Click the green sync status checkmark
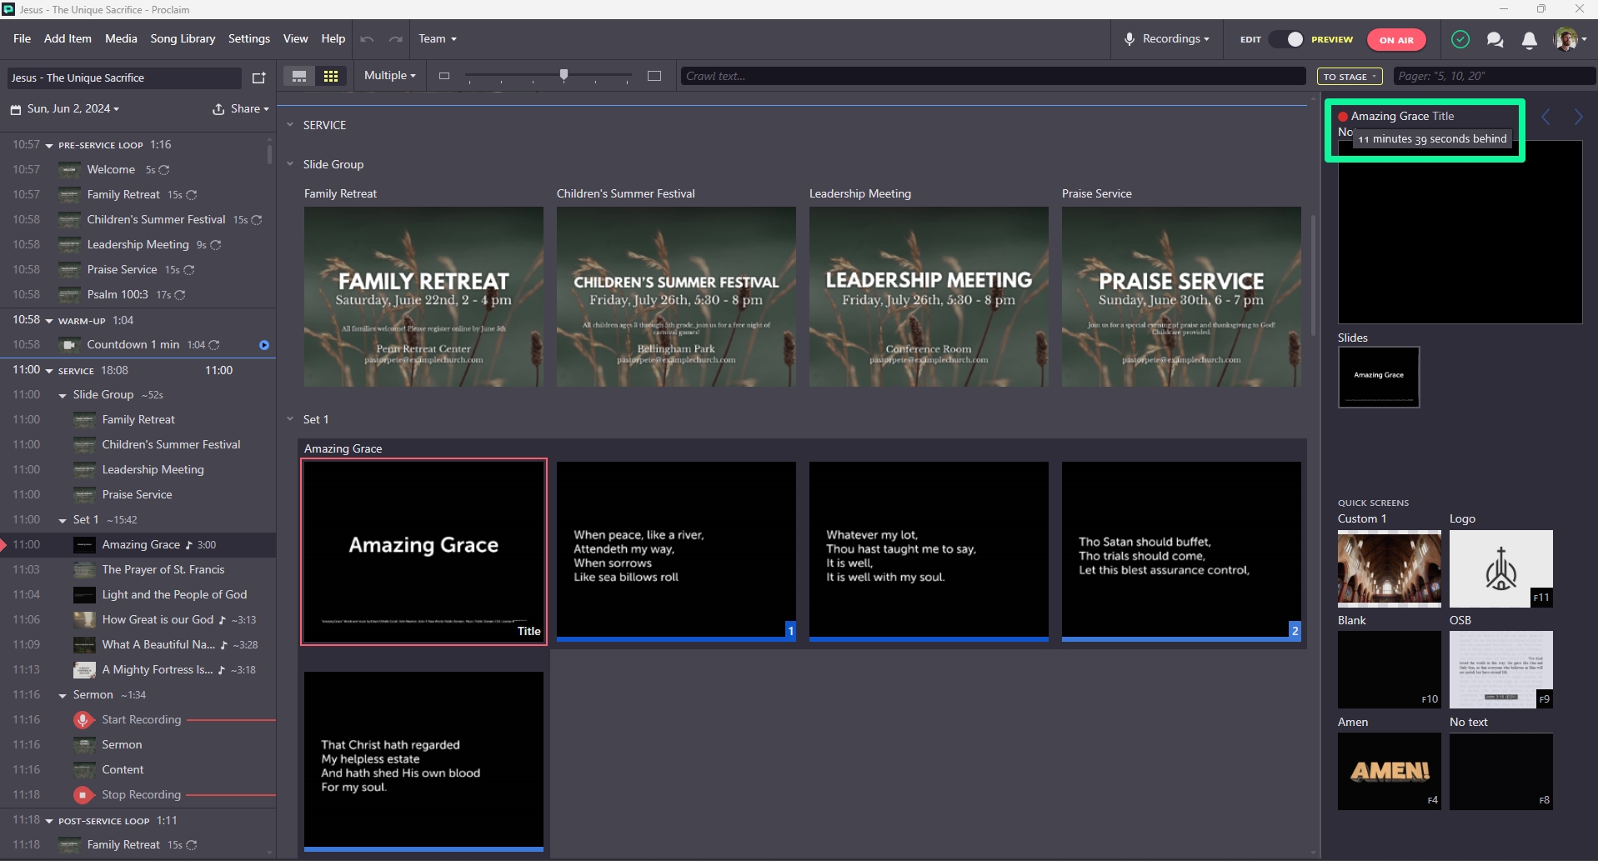1598x861 pixels. 1460,39
